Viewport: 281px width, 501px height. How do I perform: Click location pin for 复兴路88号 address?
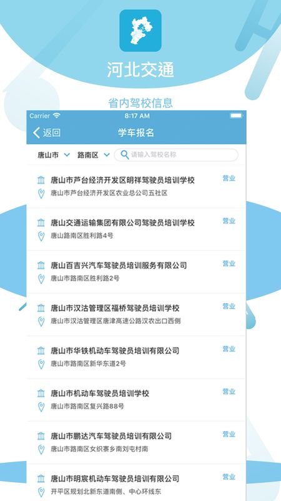[x=41, y=406]
